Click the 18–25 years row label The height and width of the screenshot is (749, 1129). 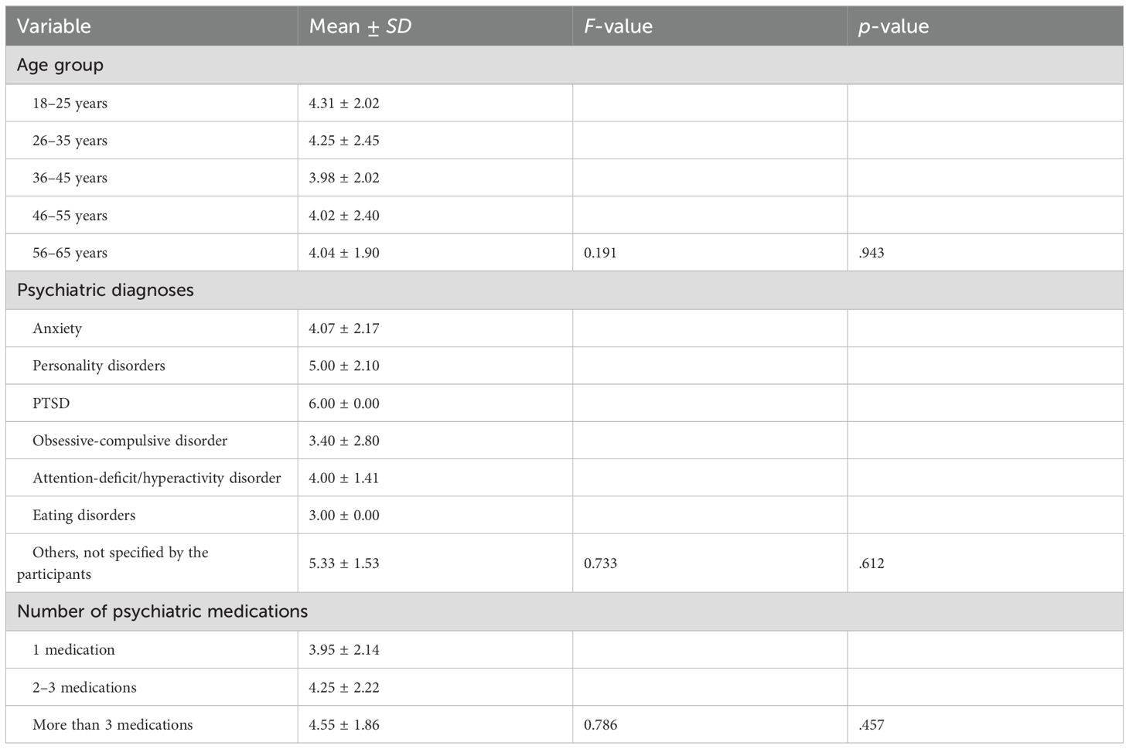[x=70, y=104]
